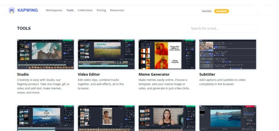The image size is (279, 131).
Task: Click the Video Editor title link
Action: point(89,74)
